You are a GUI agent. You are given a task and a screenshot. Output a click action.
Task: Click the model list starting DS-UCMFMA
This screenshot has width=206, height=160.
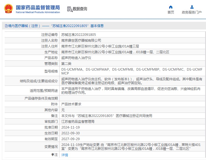tap(132, 71)
